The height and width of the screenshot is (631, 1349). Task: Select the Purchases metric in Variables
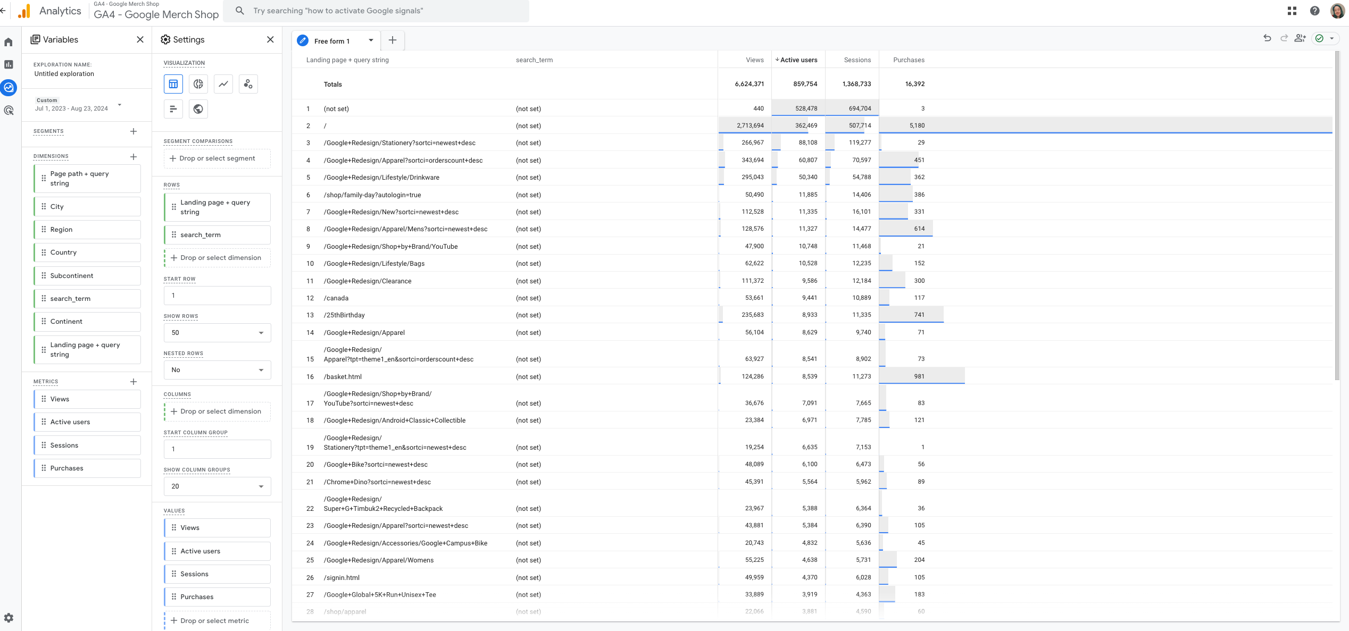87,468
